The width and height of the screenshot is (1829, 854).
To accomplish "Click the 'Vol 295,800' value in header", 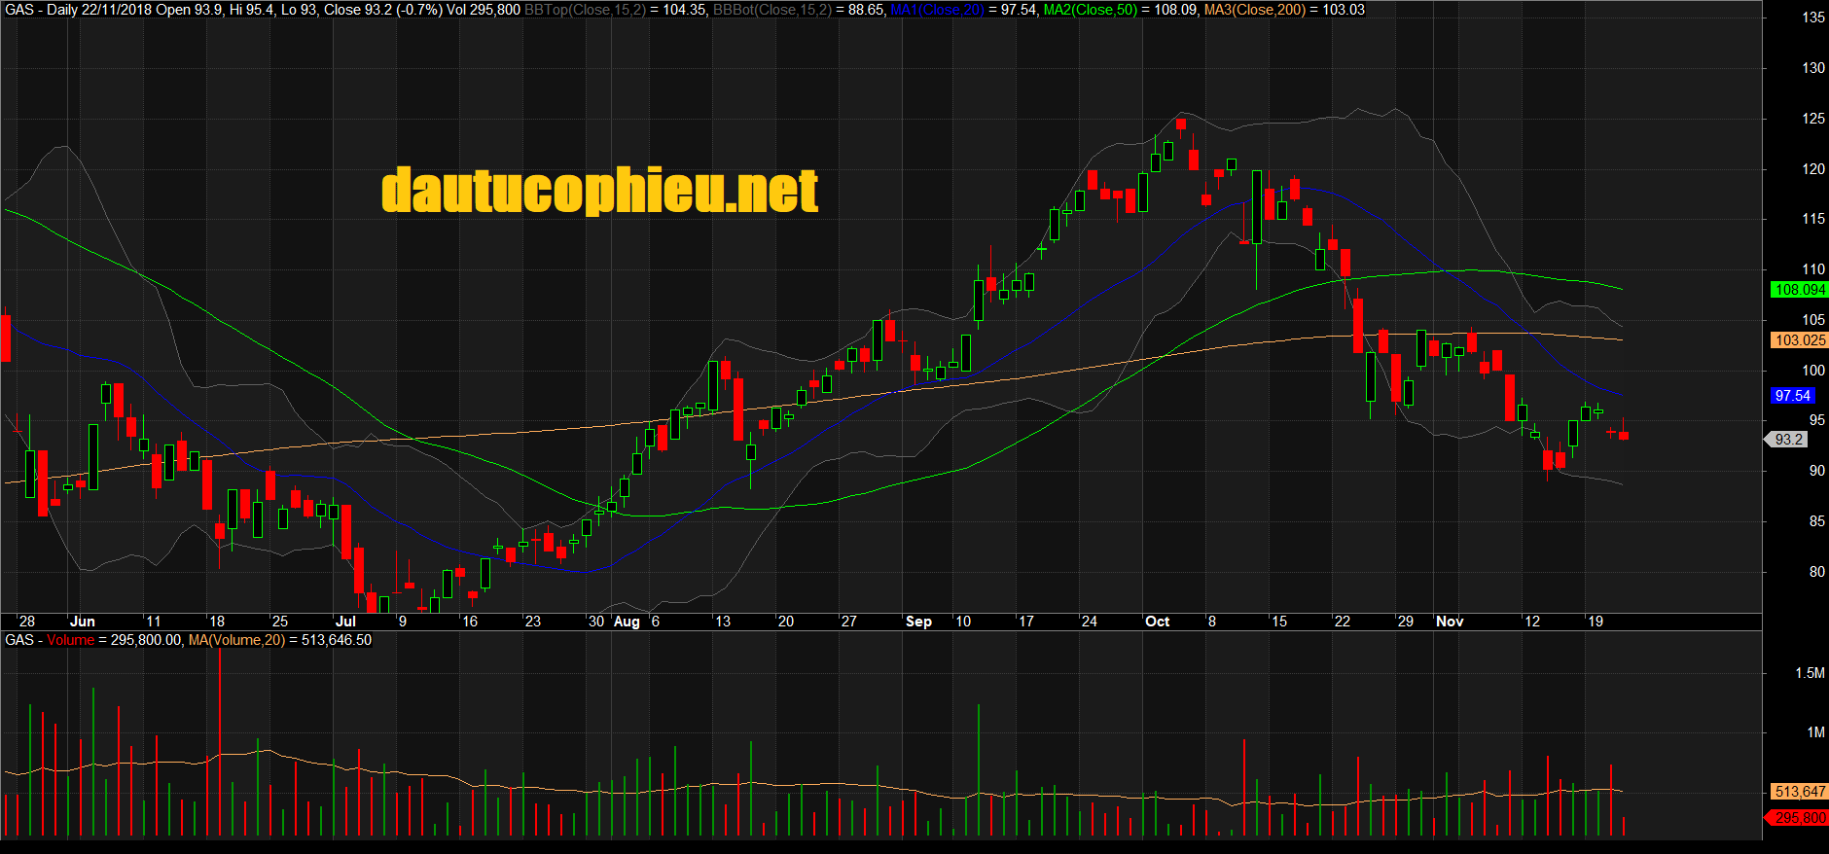I will point(484,10).
